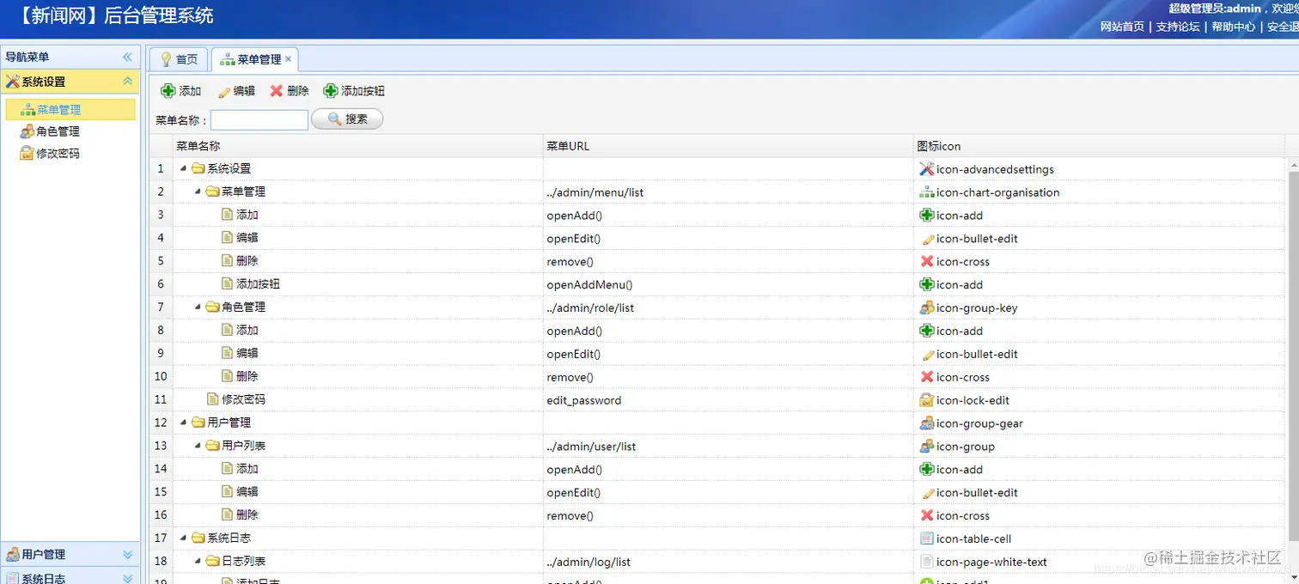Click the 图标icon column header
Screen dimensions: 1299x584
(x=1099, y=146)
